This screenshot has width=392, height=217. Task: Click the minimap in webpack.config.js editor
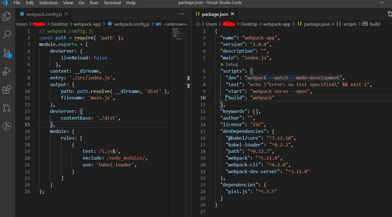click(x=178, y=35)
